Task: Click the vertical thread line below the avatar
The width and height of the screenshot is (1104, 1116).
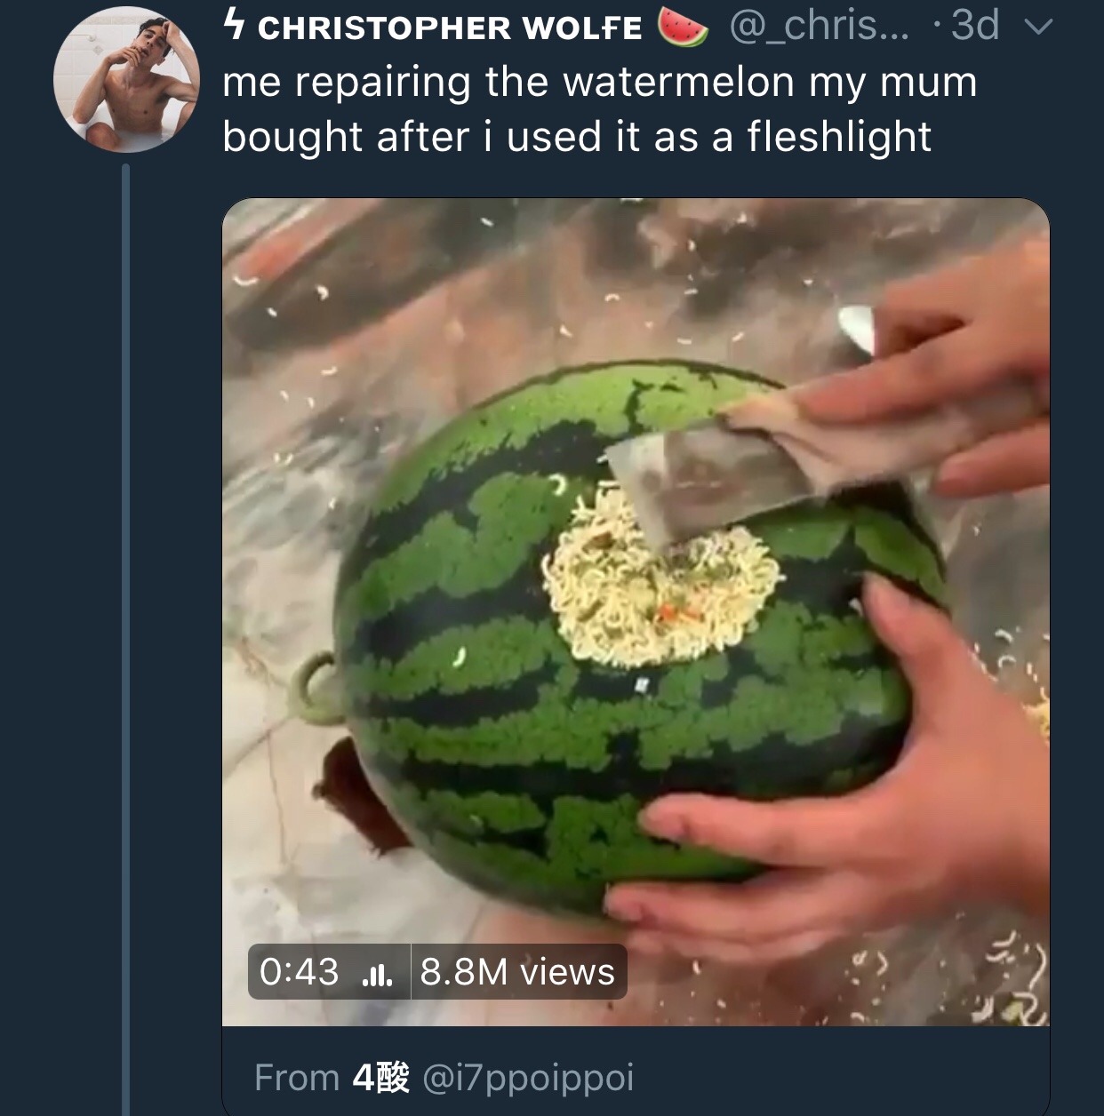Action: coord(126,622)
